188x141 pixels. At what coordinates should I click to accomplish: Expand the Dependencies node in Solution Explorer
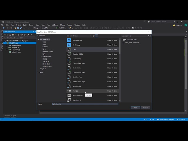7,45
